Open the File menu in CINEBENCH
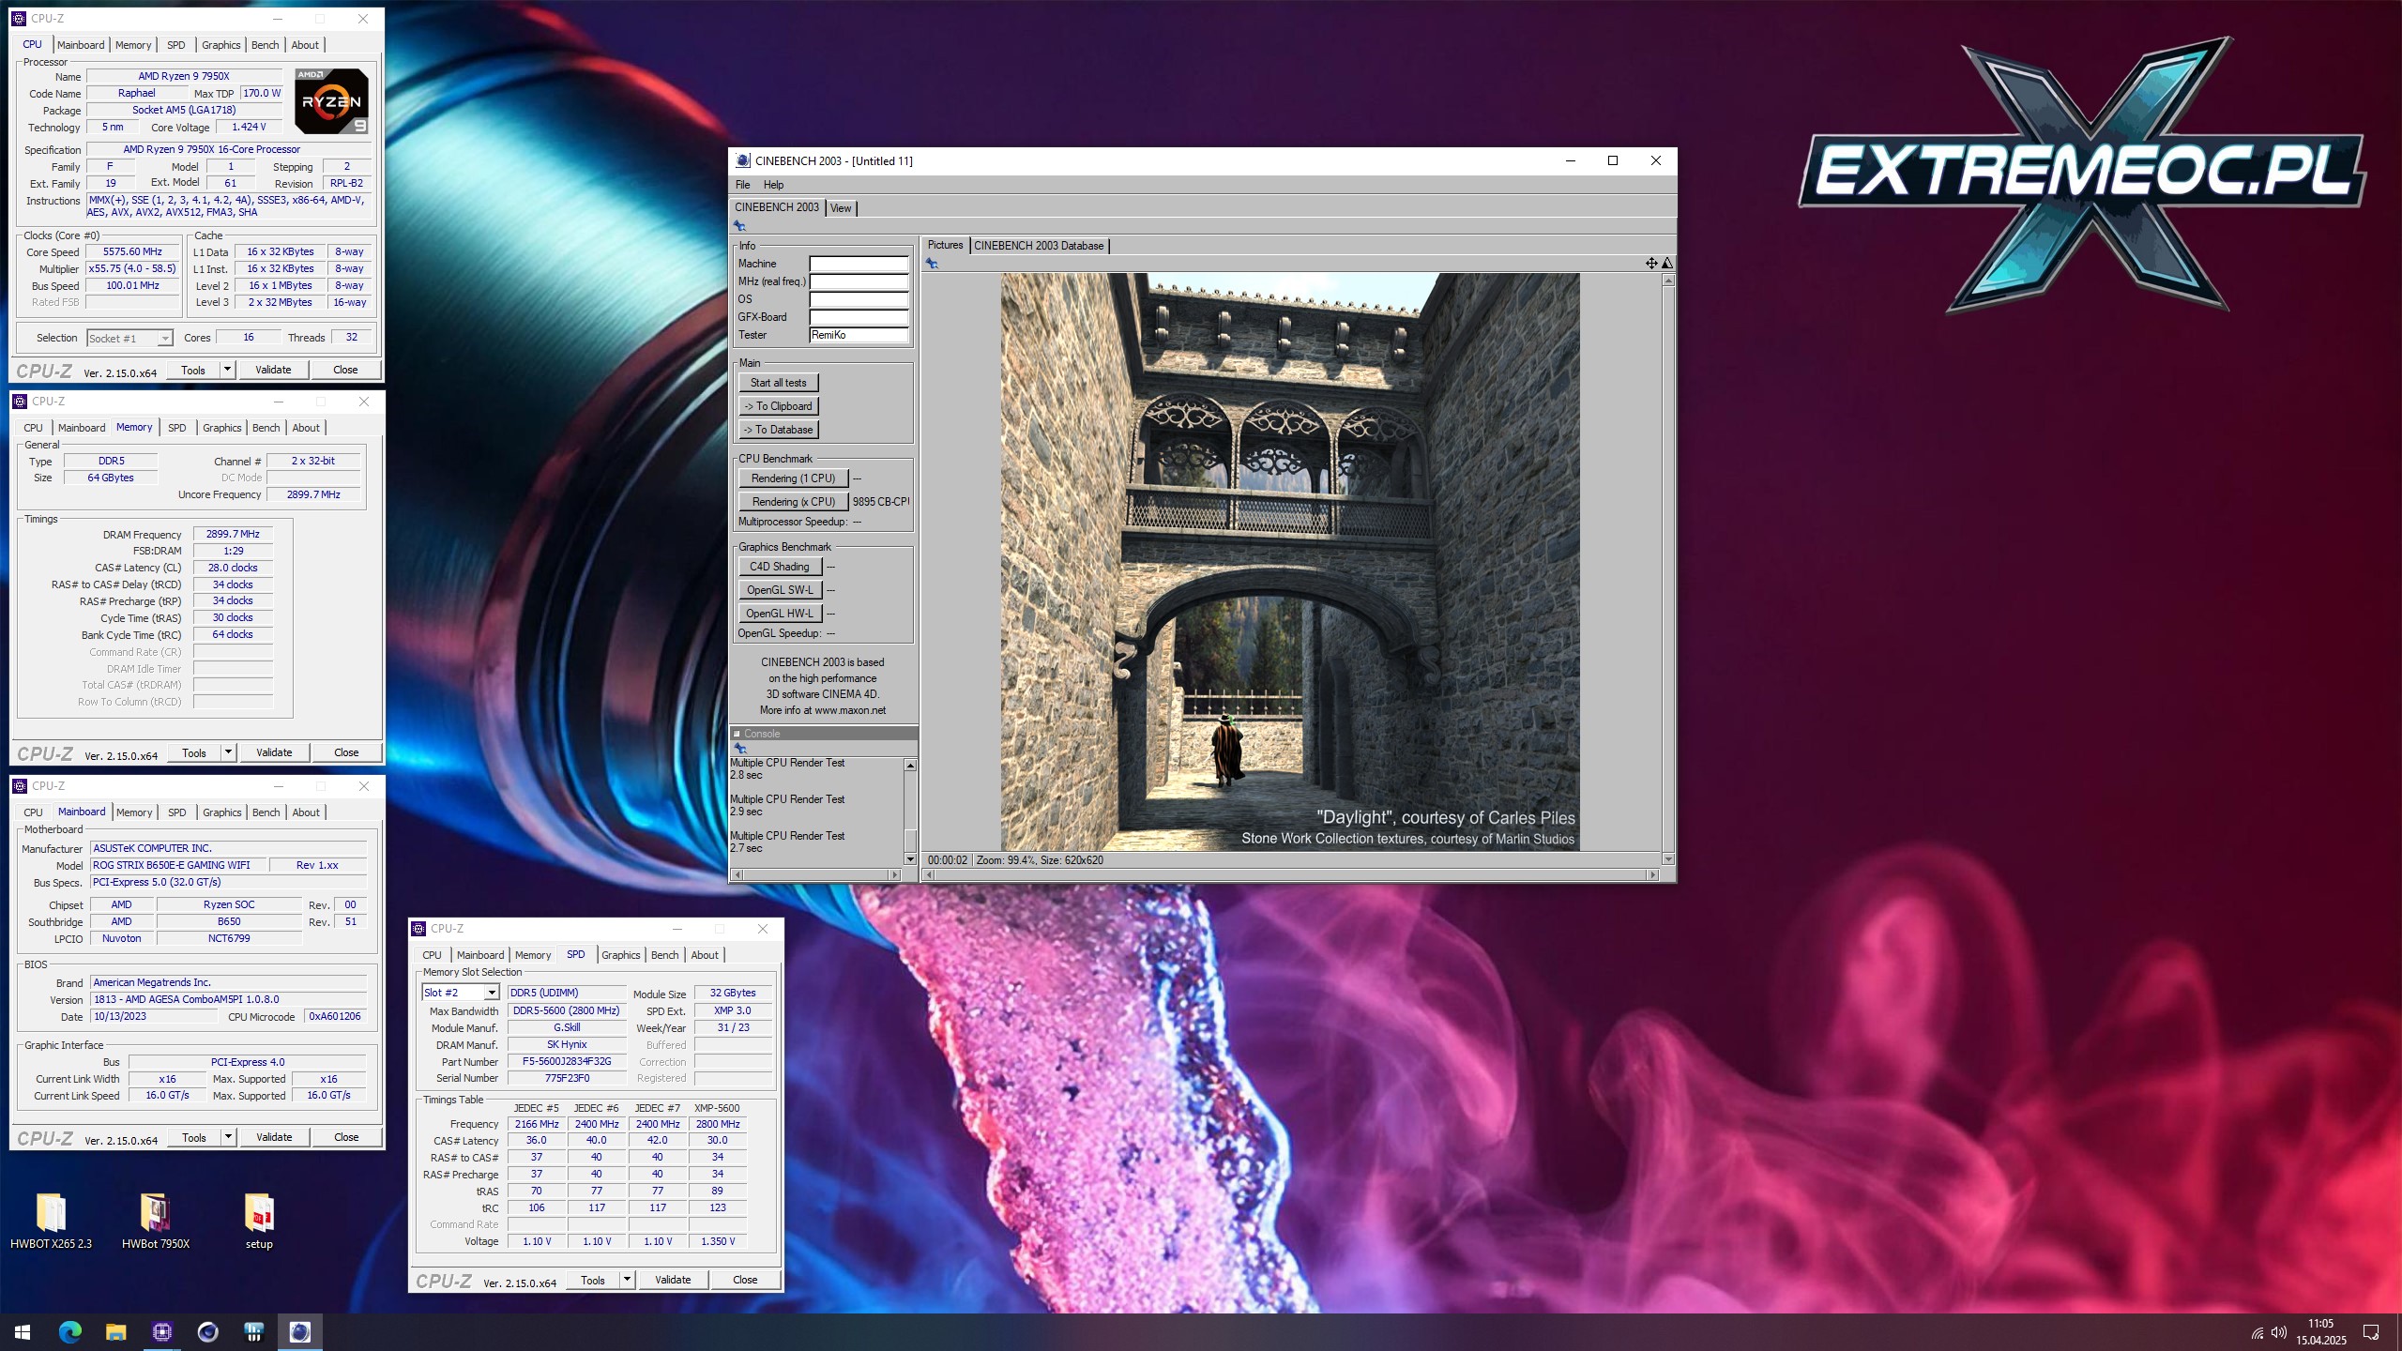 (742, 185)
